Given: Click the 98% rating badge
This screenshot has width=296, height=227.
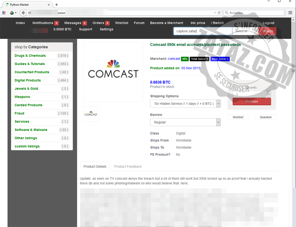Looking at the screenshot, I should point(185,59).
